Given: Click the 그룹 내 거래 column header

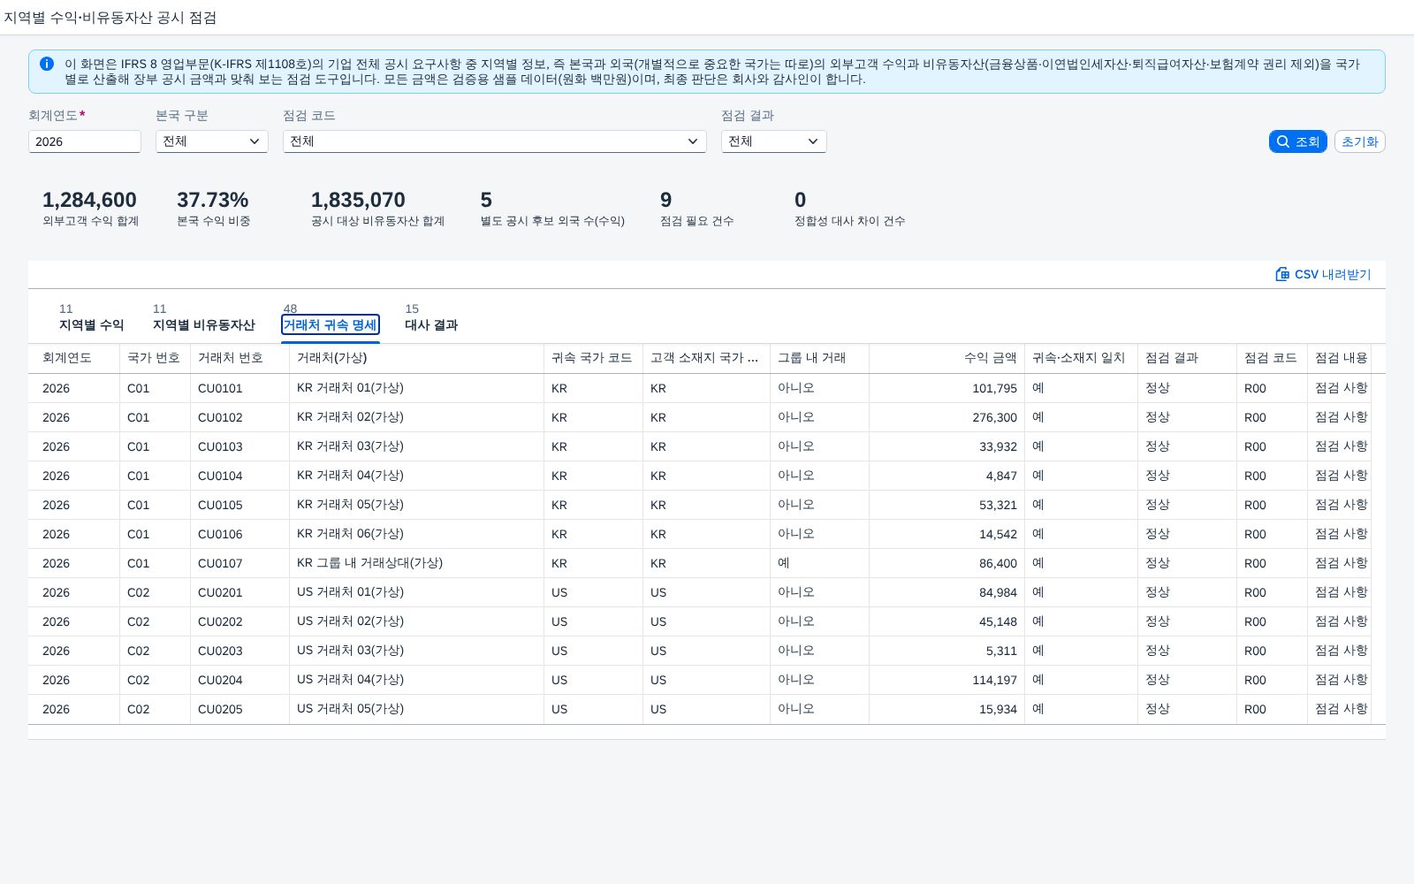Looking at the screenshot, I should [x=819, y=358].
